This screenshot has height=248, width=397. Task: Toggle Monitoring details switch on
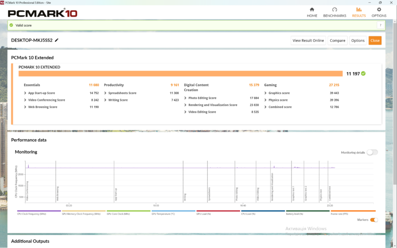click(372, 152)
